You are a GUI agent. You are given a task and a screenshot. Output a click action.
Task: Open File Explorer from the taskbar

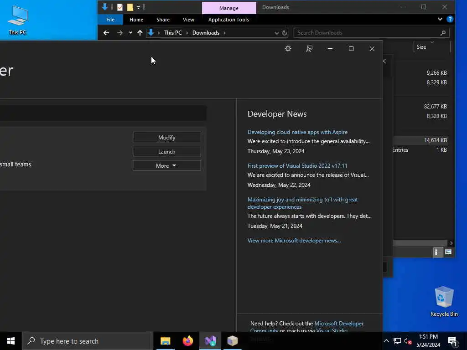tap(165, 341)
